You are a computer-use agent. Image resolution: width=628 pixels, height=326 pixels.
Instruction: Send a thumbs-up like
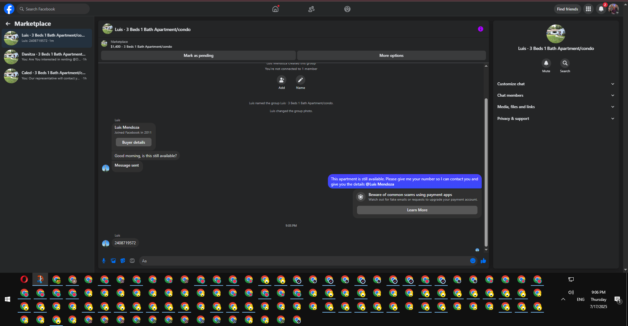coord(483,261)
